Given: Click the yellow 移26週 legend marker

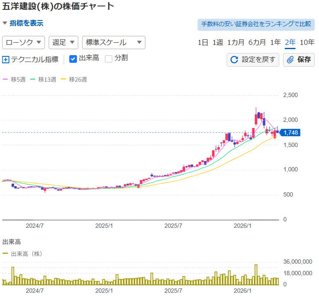Looking at the screenshot, I should pos(65,79).
